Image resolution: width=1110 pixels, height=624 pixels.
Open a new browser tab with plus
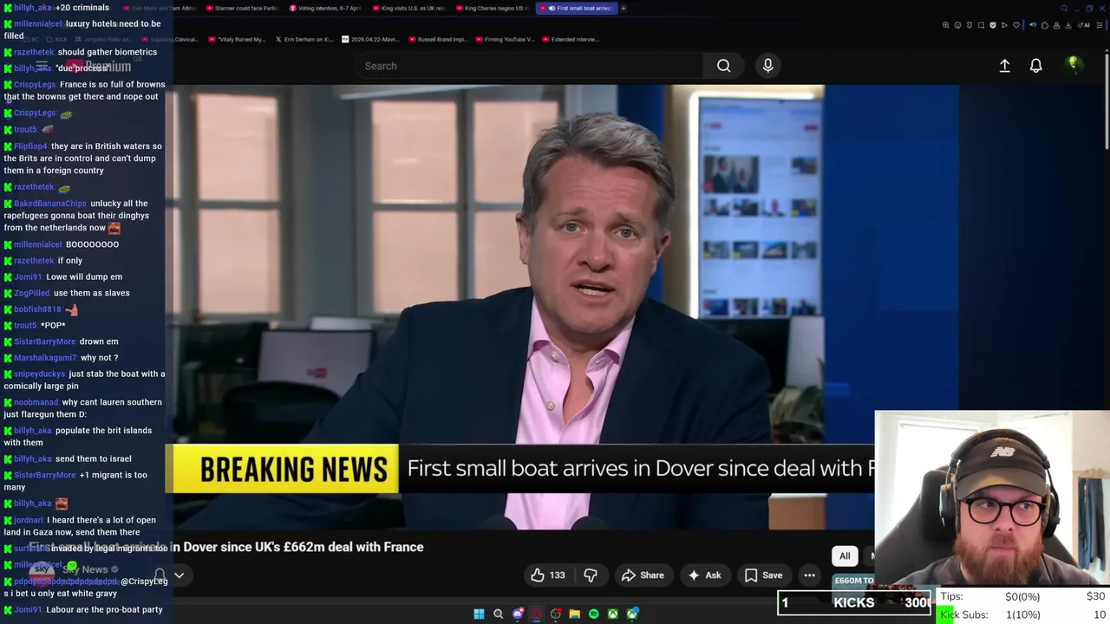(x=623, y=8)
